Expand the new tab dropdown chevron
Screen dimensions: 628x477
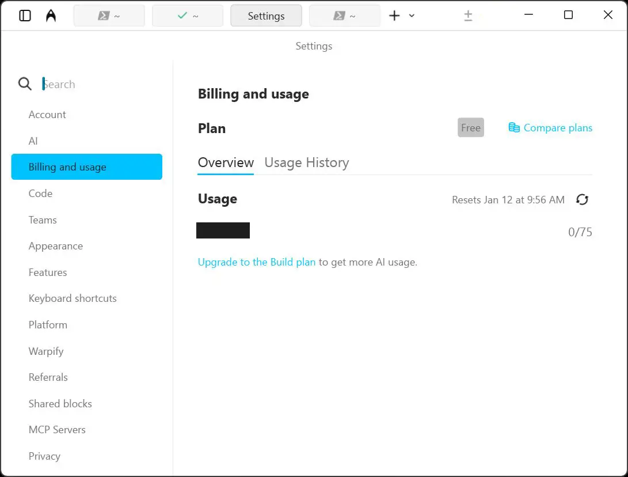(412, 16)
